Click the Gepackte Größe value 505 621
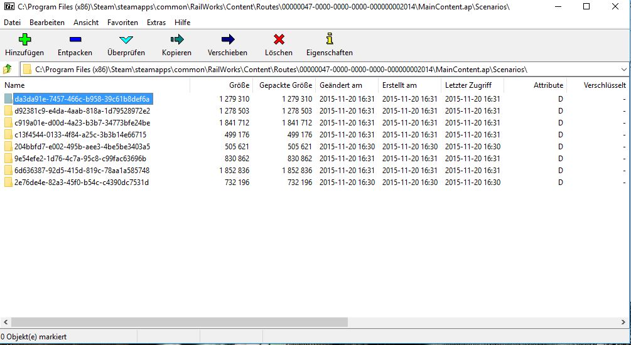631x345 pixels. 300,146
